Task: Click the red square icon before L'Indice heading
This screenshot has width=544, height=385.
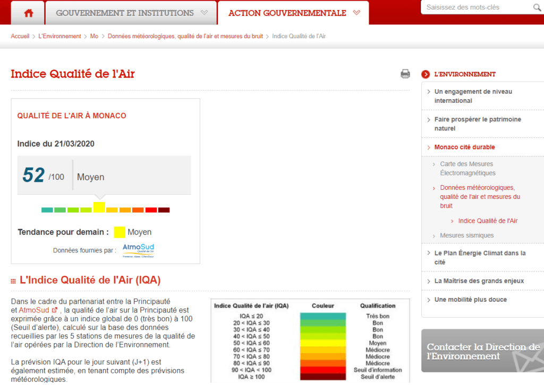Action: [x=13, y=280]
